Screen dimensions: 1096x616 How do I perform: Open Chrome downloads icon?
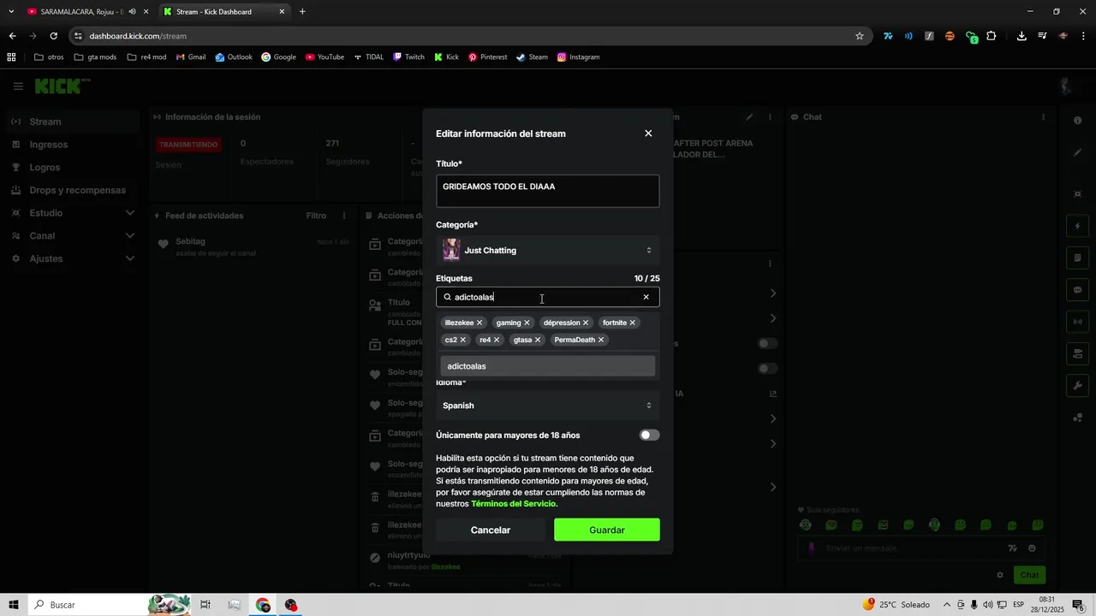click(1022, 36)
